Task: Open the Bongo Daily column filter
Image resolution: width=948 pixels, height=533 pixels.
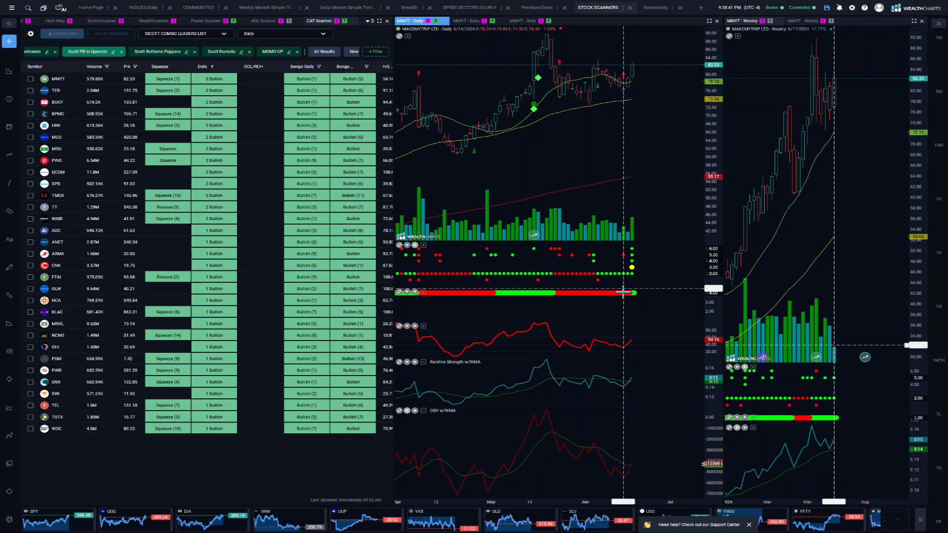Action: (319, 67)
